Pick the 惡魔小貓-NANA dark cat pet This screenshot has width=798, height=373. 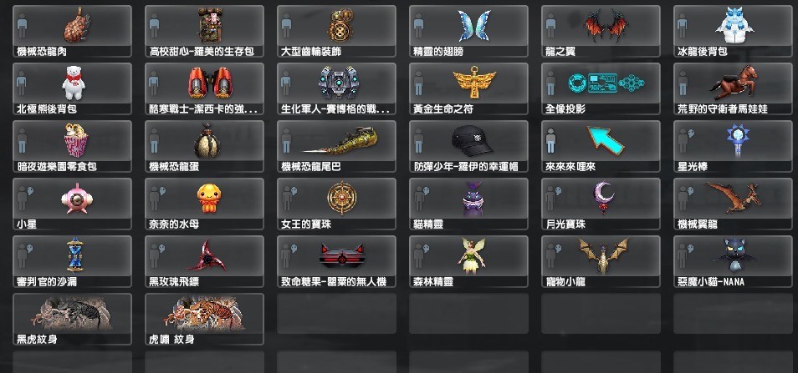point(734,261)
